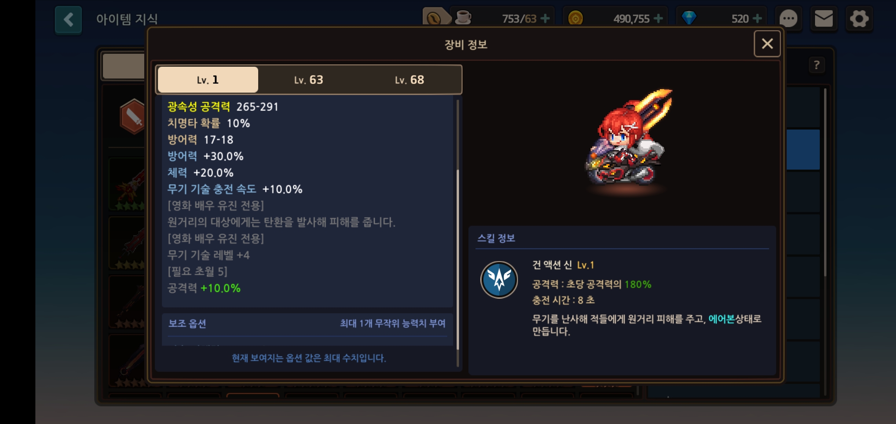896x424 pixels.
Task: Tap the coffee cup stamina icon
Action: coord(463,18)
